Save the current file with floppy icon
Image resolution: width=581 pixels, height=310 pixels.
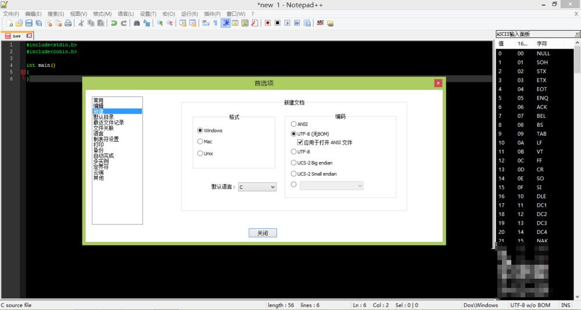point(28,23)
